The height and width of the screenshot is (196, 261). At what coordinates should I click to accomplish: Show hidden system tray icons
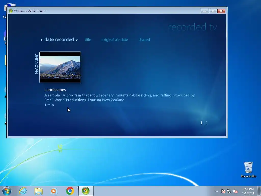tap(217, 191)
